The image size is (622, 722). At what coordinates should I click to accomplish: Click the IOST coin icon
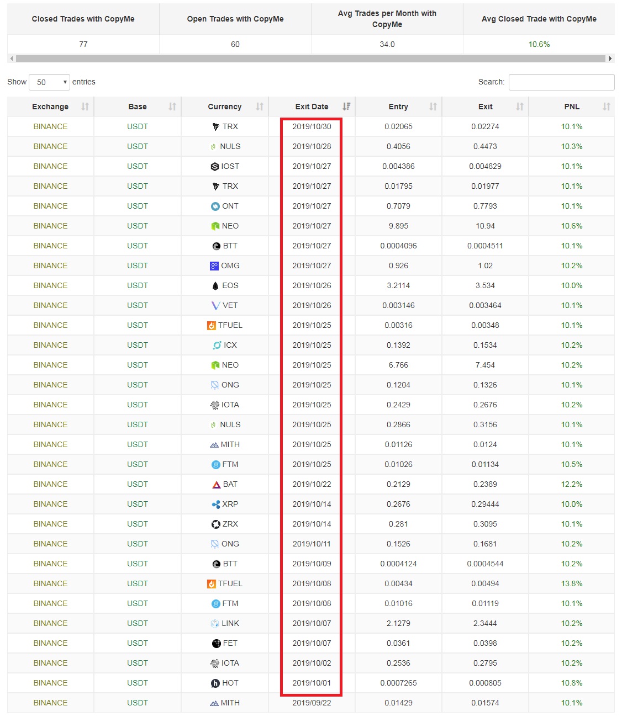click(215, 167)
